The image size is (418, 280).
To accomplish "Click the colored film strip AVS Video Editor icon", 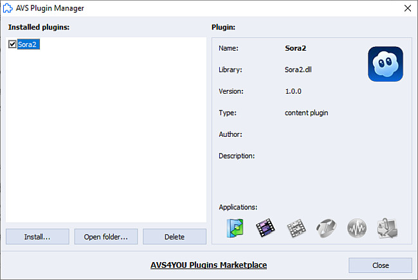I will pyautogui.click(x=265, y=228).
